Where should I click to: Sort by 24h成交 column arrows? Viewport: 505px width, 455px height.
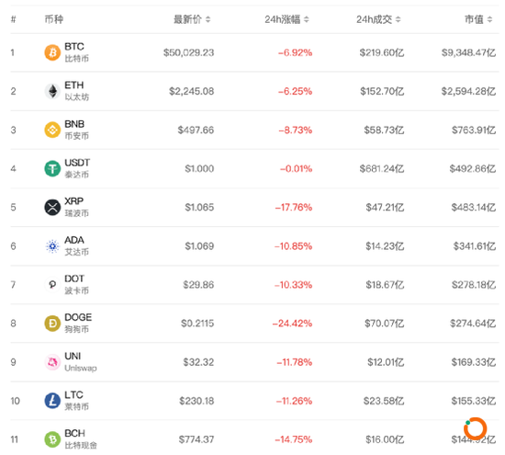[x=398, y=19]
